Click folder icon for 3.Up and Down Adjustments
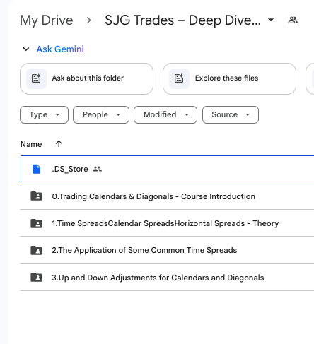Viewport: 314px width, 344px height. click(x=36, y=277)
